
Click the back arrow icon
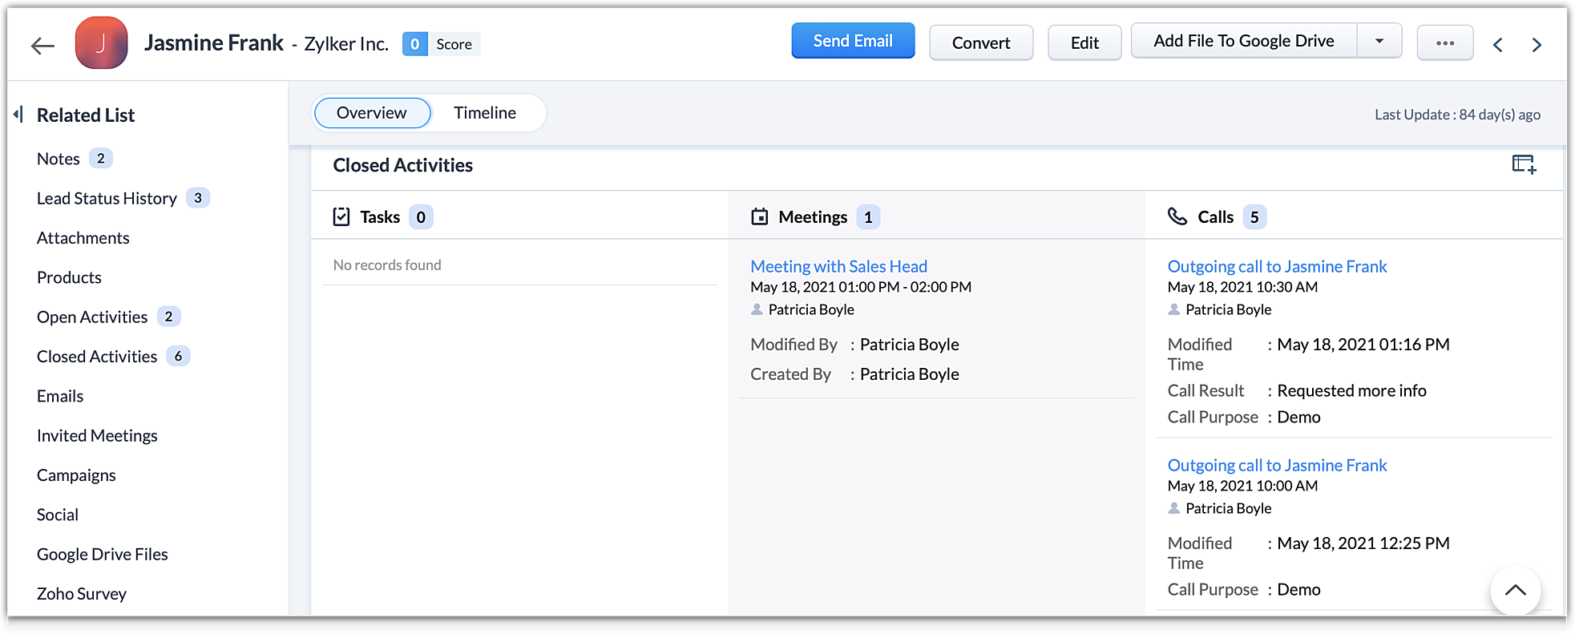pos(42,46)
